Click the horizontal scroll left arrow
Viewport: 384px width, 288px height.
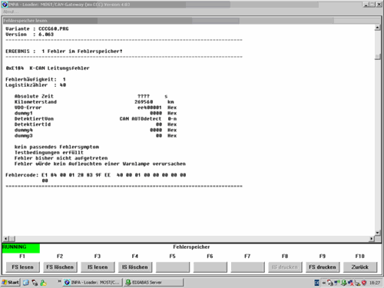pyautogui.click(x=5, y=239)
